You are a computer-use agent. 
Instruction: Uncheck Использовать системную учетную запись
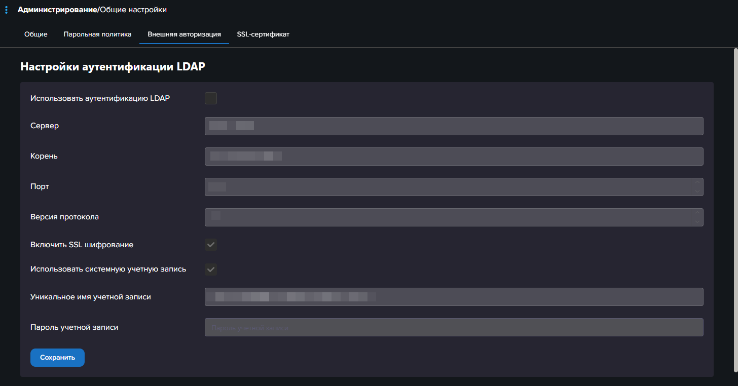(211, 269)
